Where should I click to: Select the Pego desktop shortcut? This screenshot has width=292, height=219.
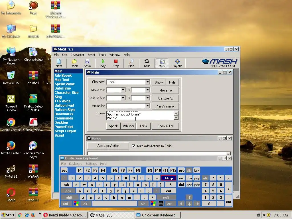click(33, 8)
